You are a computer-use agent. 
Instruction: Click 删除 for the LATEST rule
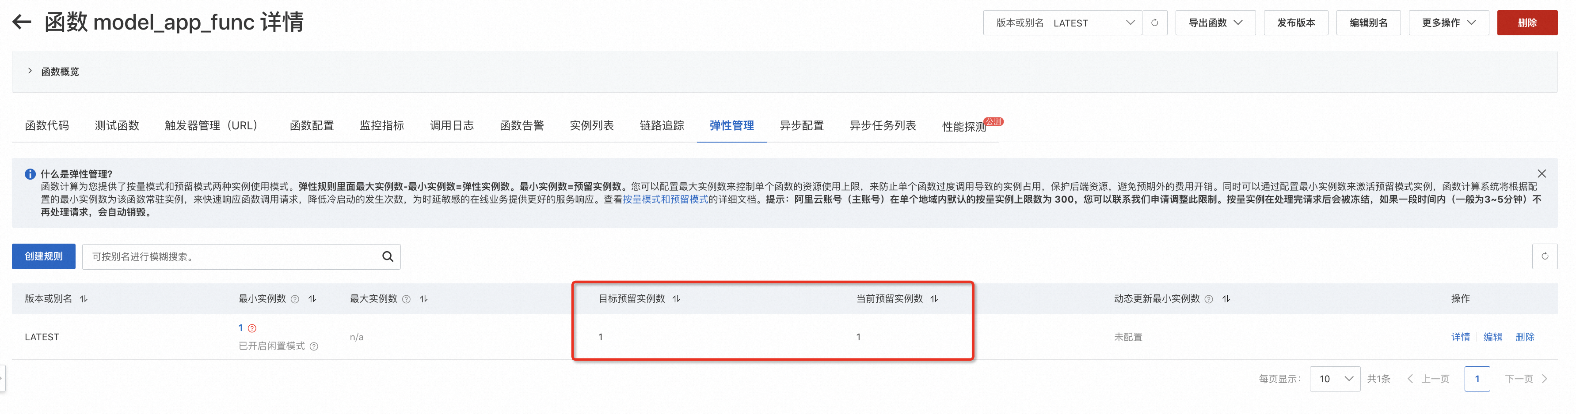click(x=1525, y=337)
